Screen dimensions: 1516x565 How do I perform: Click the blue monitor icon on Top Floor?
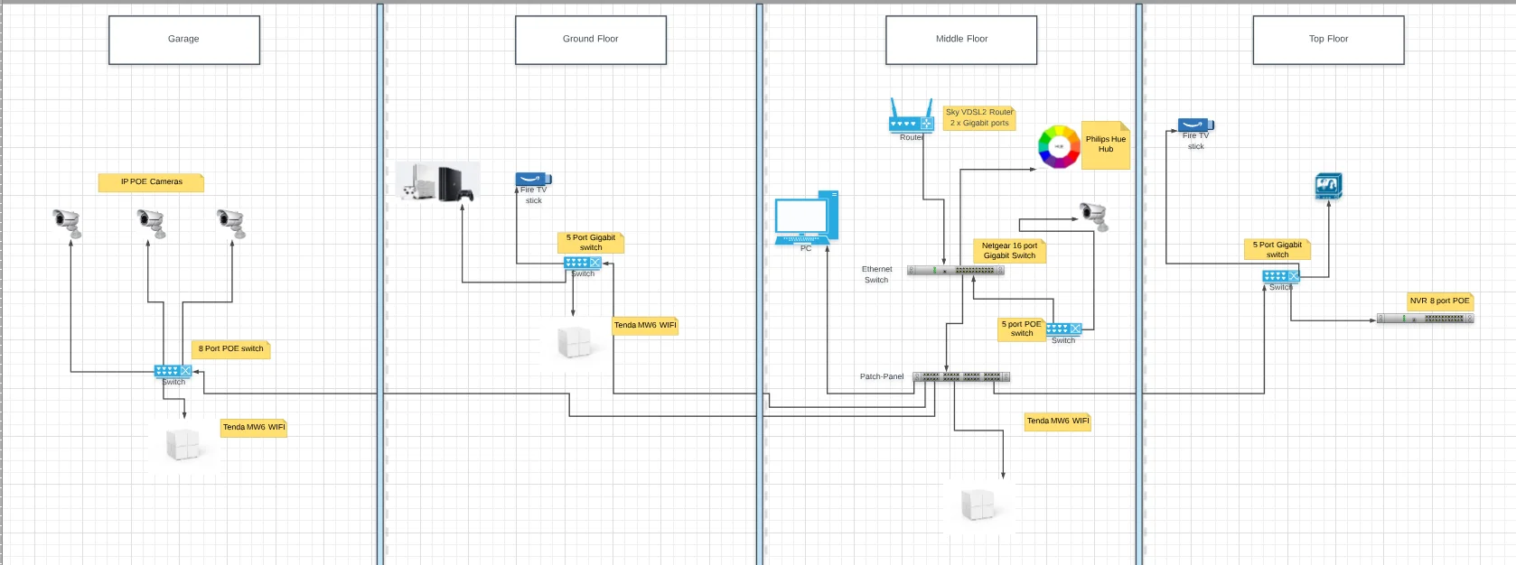coord(1328,186)
